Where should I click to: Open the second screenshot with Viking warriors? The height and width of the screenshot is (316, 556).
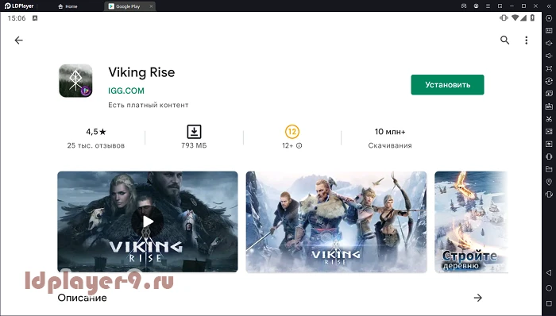pyautogui.click(x=336, y=222)
